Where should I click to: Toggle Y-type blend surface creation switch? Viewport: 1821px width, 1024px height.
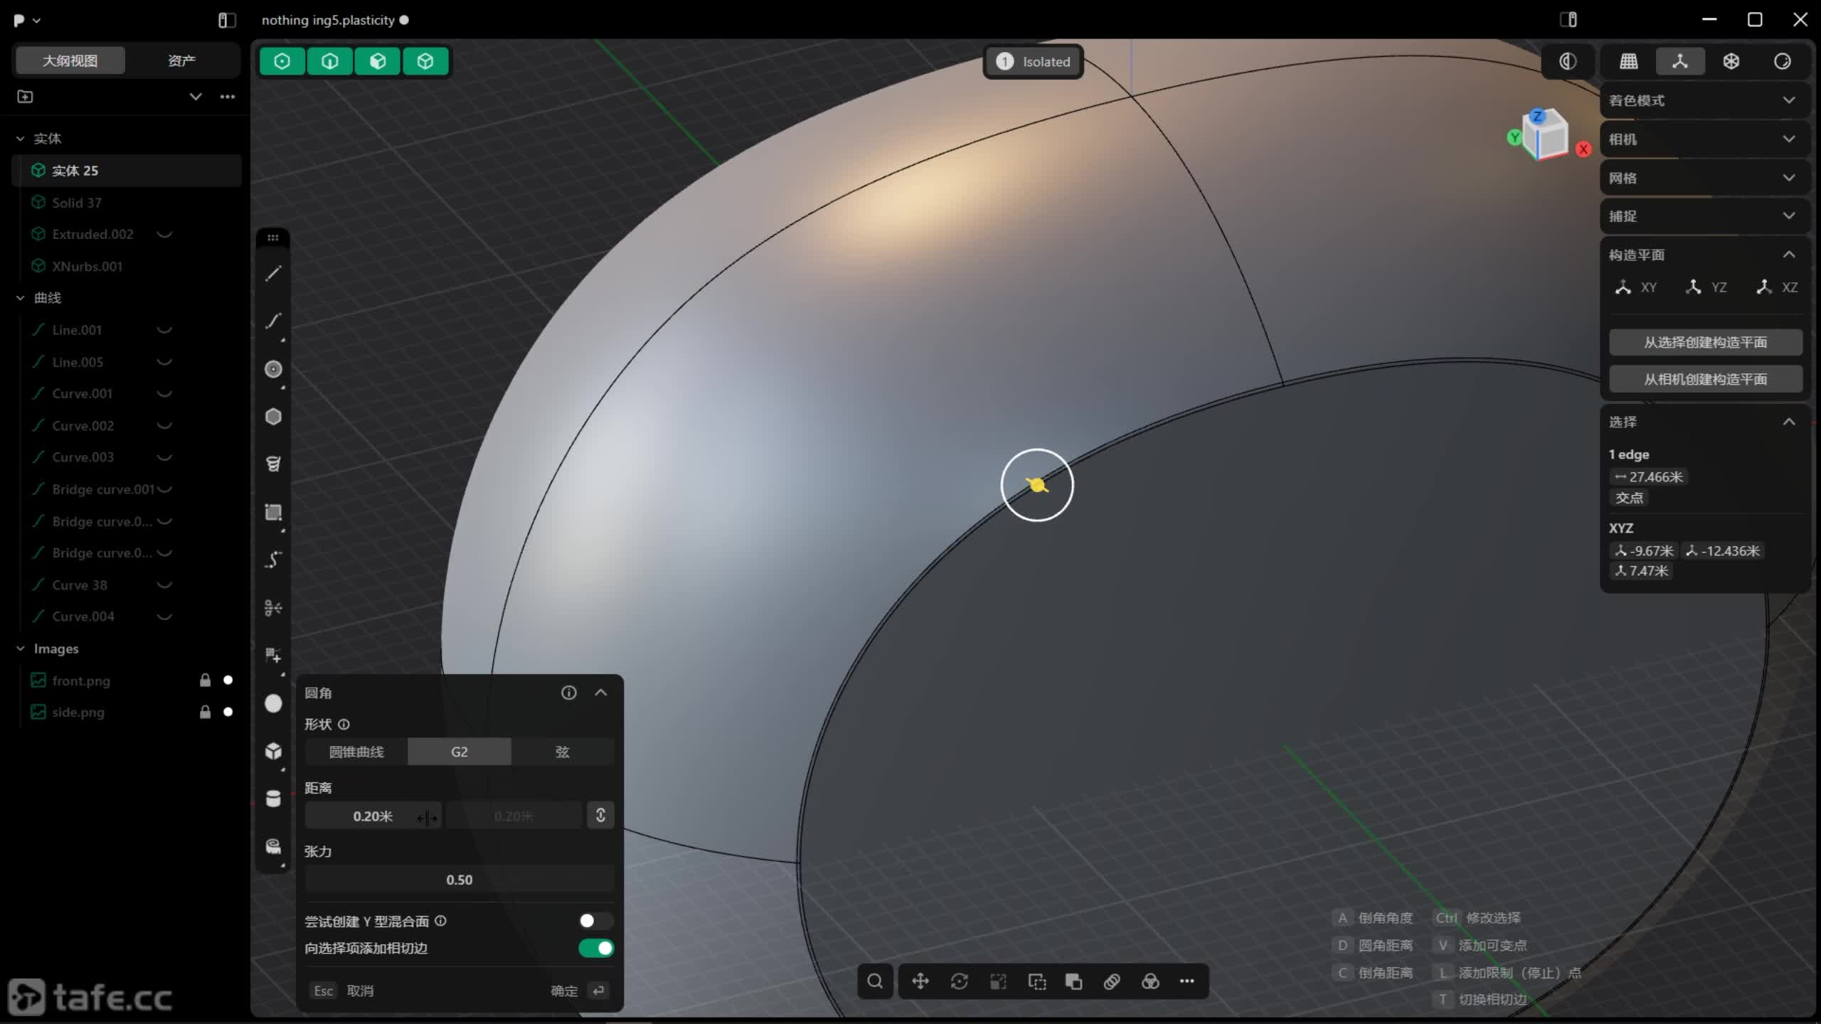[x=595, y=921]
